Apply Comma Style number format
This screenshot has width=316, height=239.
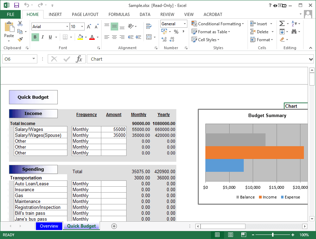pyautogui.click(x=183, y=32)
